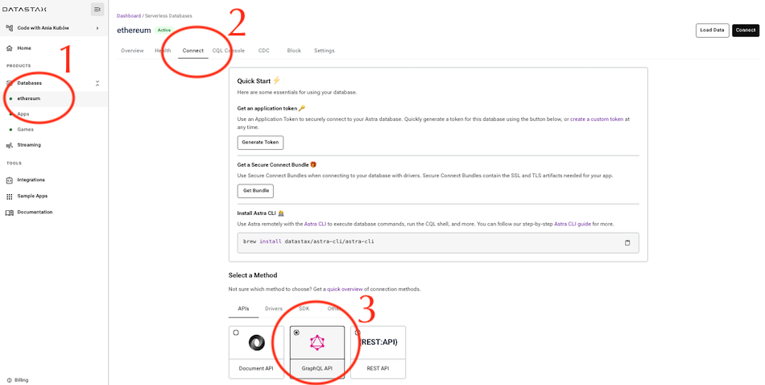The width and height of the screenshot is (765, 385).
Task: Select the GraphQL API radio button
Action: 296,333
